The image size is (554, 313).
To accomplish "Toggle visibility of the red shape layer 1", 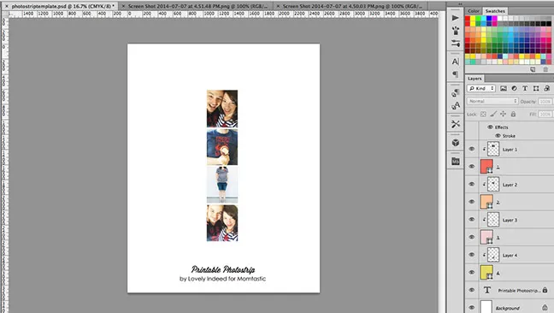I will (x=472, y=167).
